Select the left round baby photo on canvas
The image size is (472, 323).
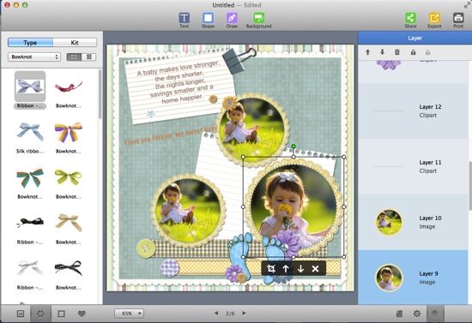click(x=189, y=210)
